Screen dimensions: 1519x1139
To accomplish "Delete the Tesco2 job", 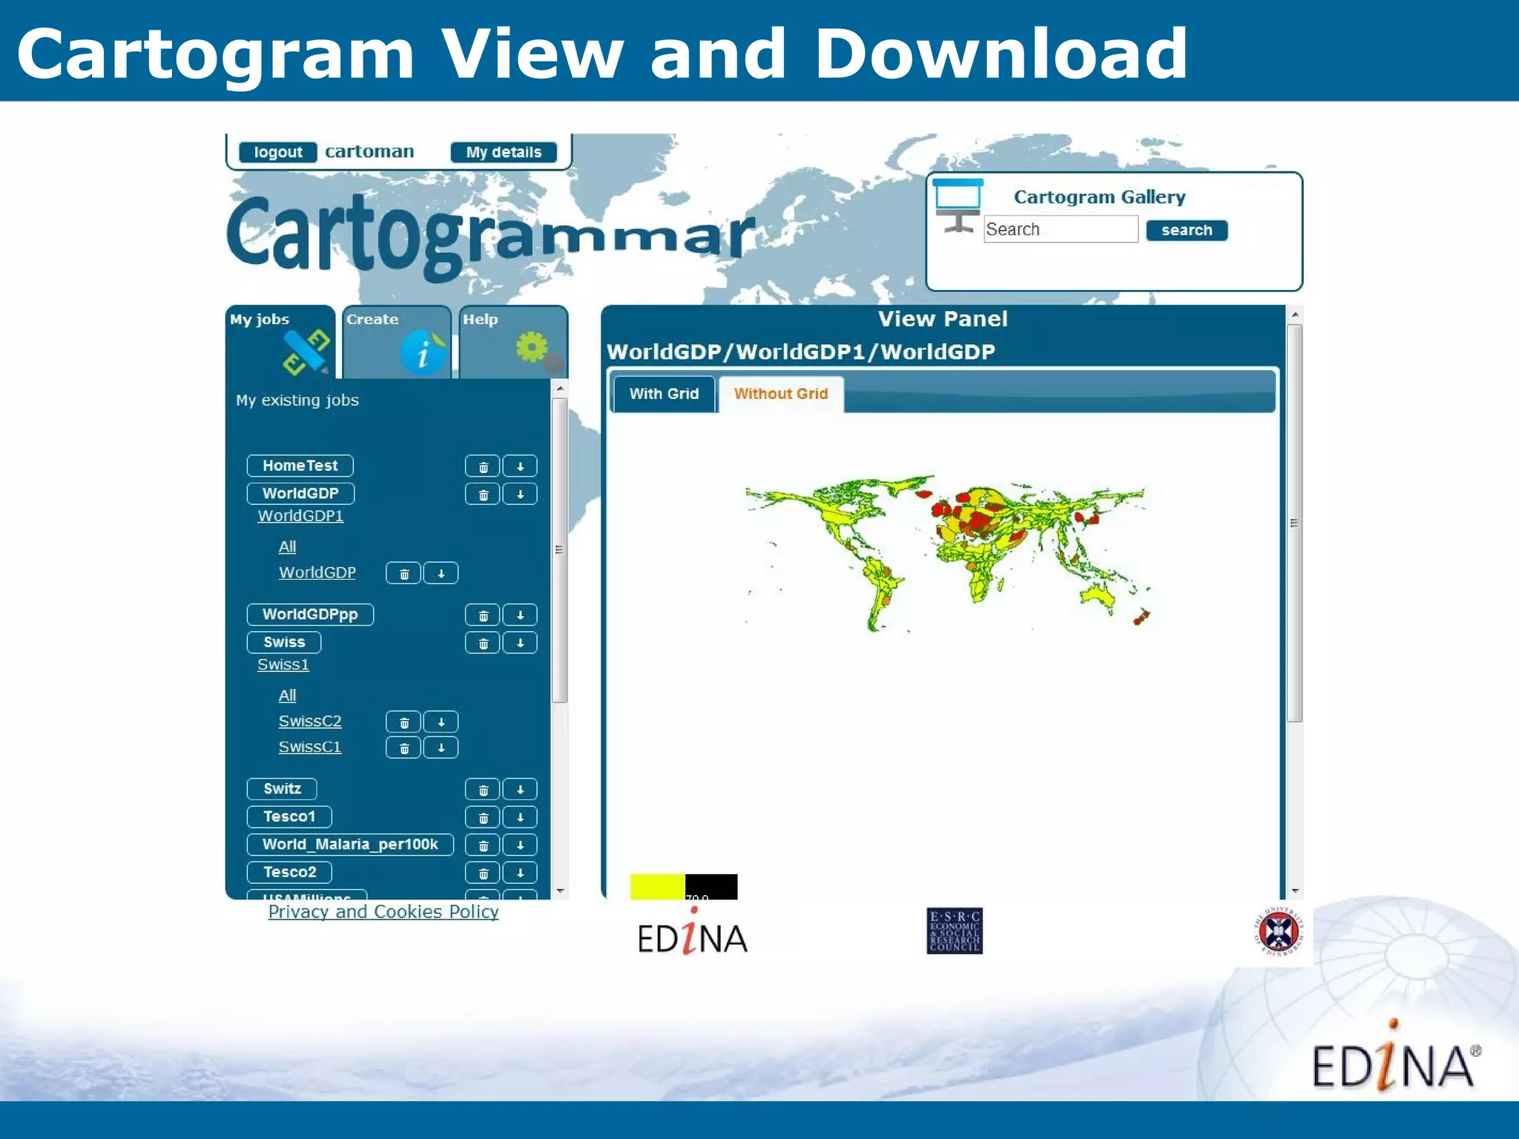I will point(483,873).
